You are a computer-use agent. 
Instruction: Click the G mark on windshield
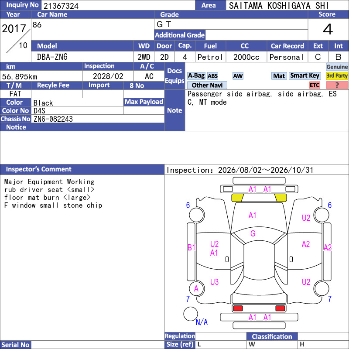(253, 233)
